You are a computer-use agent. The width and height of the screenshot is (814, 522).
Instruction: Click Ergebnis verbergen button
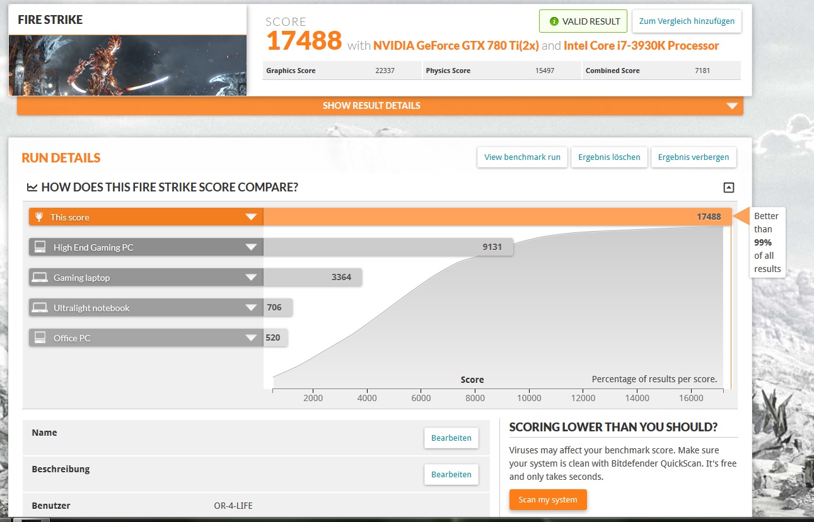click(694, 157)
